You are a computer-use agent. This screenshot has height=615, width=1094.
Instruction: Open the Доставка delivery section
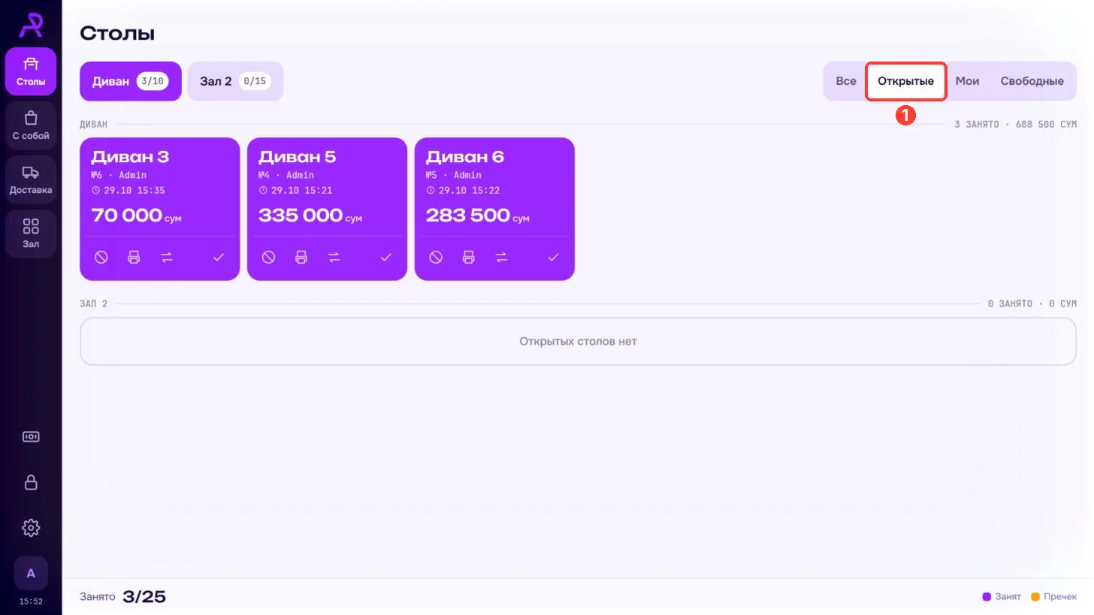tap(31, 179)
